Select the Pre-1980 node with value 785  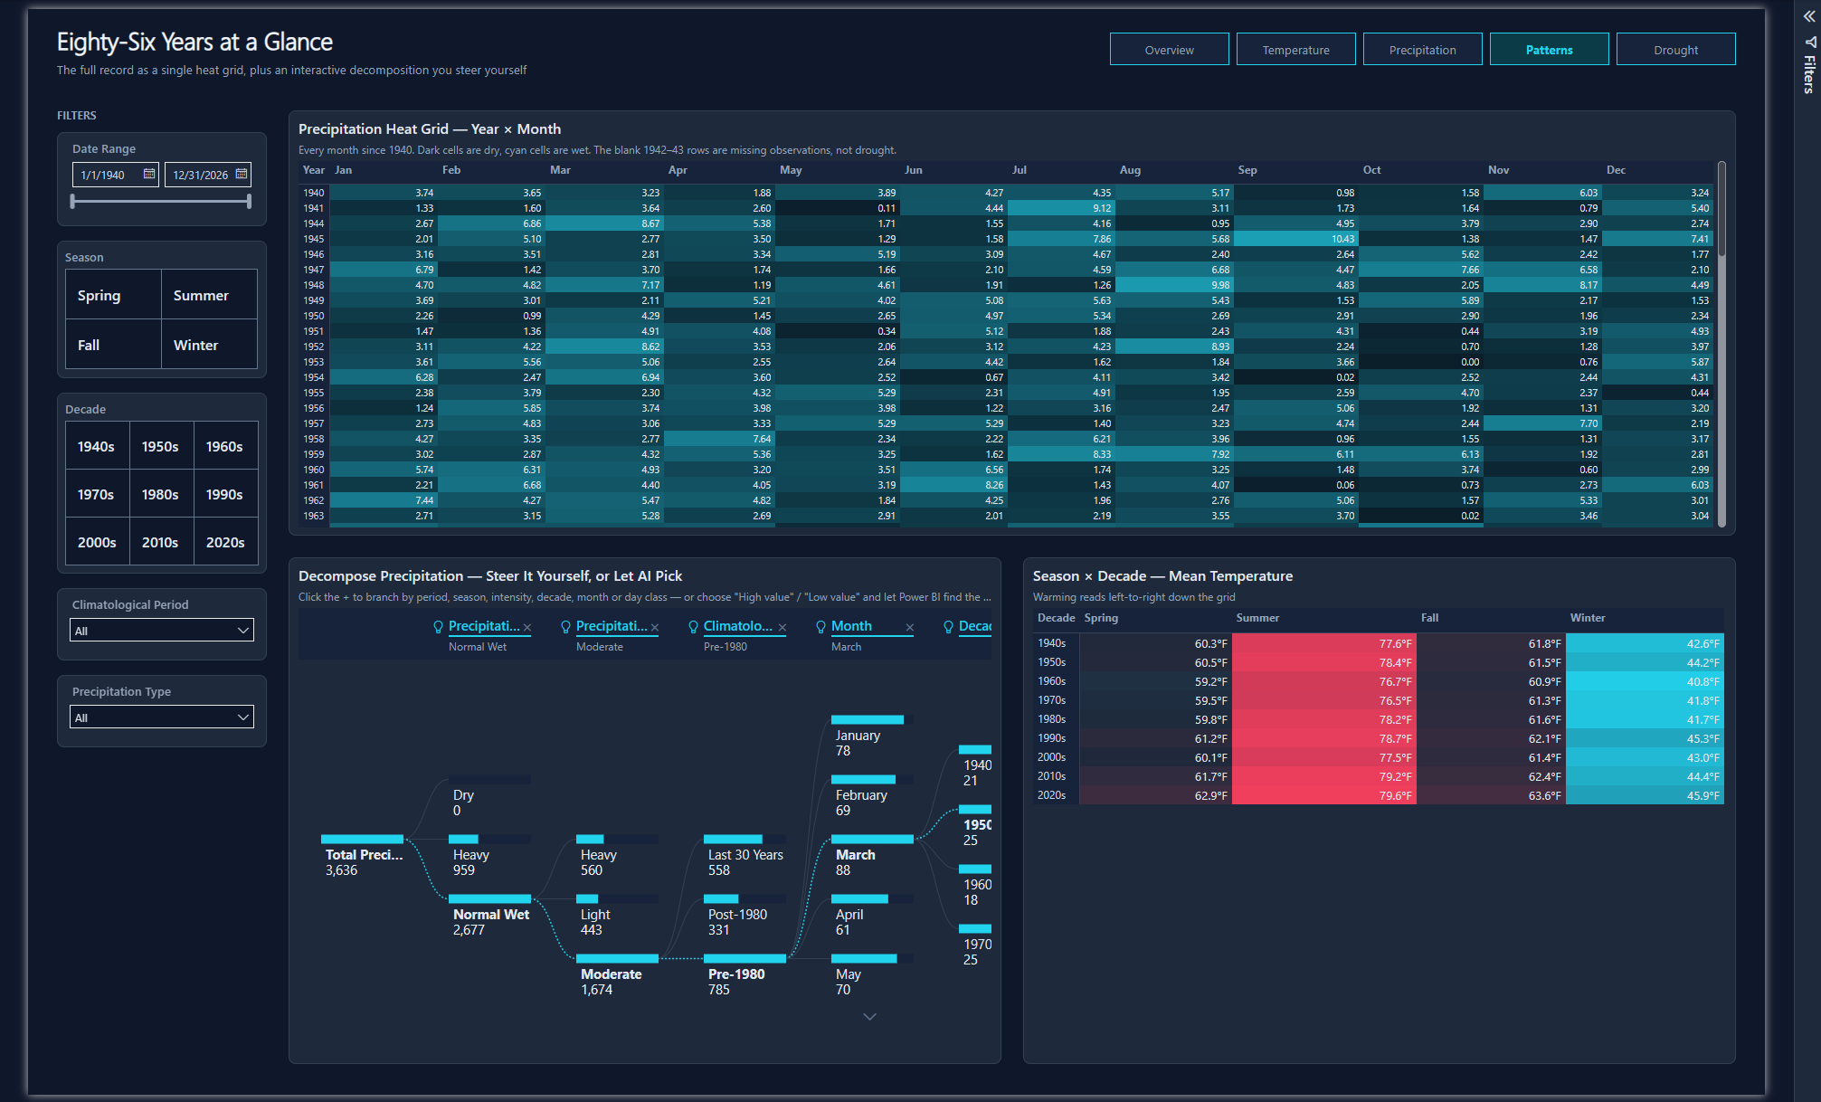coord(745,976)
